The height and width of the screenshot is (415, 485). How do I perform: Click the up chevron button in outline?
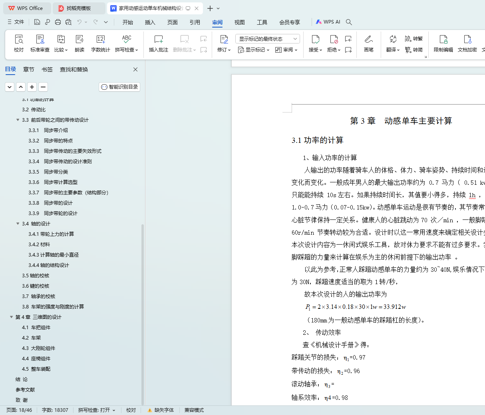[x=21, y=87]
